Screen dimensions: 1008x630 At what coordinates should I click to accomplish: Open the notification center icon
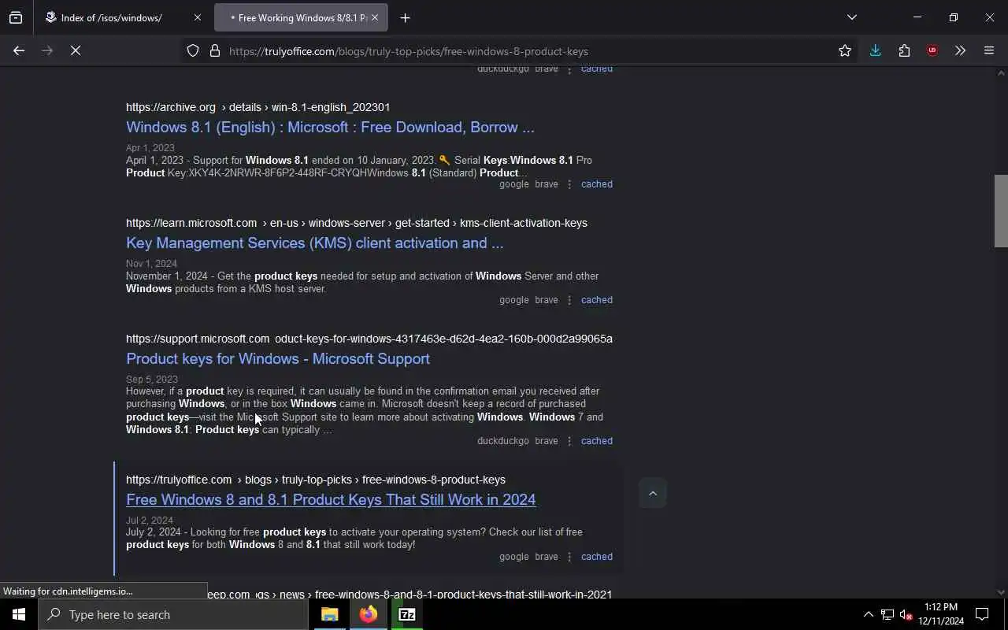pyautogui.click(x=982, y=614)
